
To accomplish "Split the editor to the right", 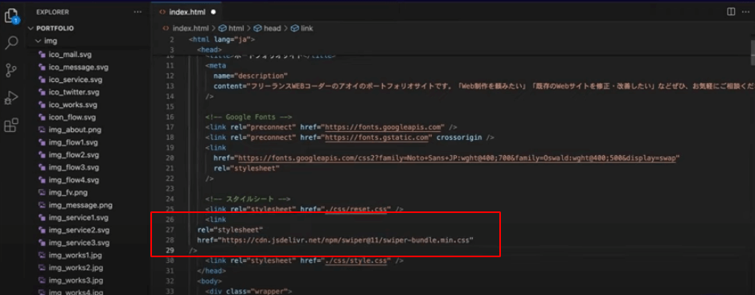I will (x=731, y=11).
